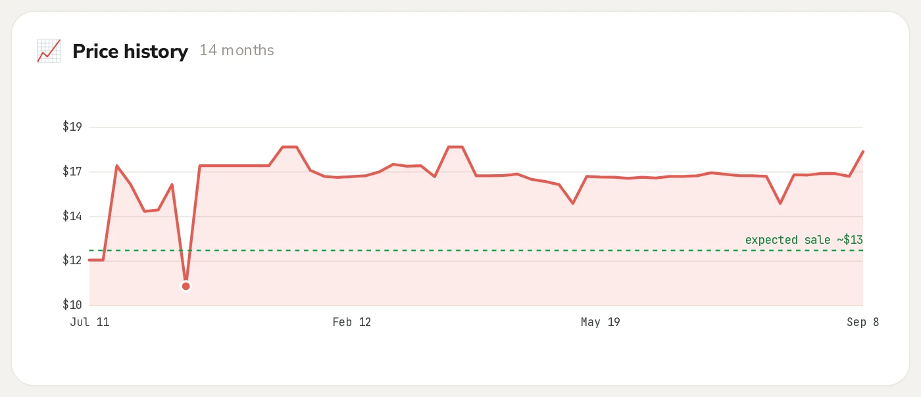Image resolution: width=921 pixels, height=397 pixels.
Task: Click the 14 months label
Action: click(237, 50)
